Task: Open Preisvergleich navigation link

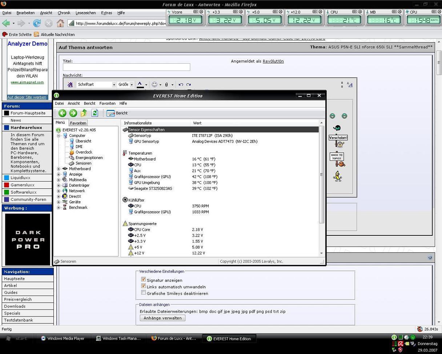Action: 18,299
